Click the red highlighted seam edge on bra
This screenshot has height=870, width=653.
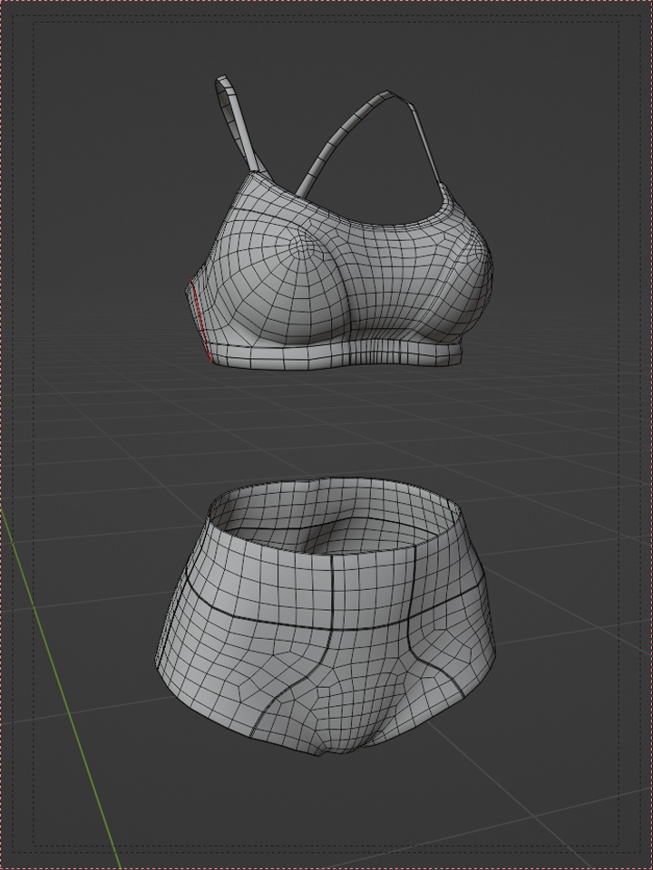point(200,321)
